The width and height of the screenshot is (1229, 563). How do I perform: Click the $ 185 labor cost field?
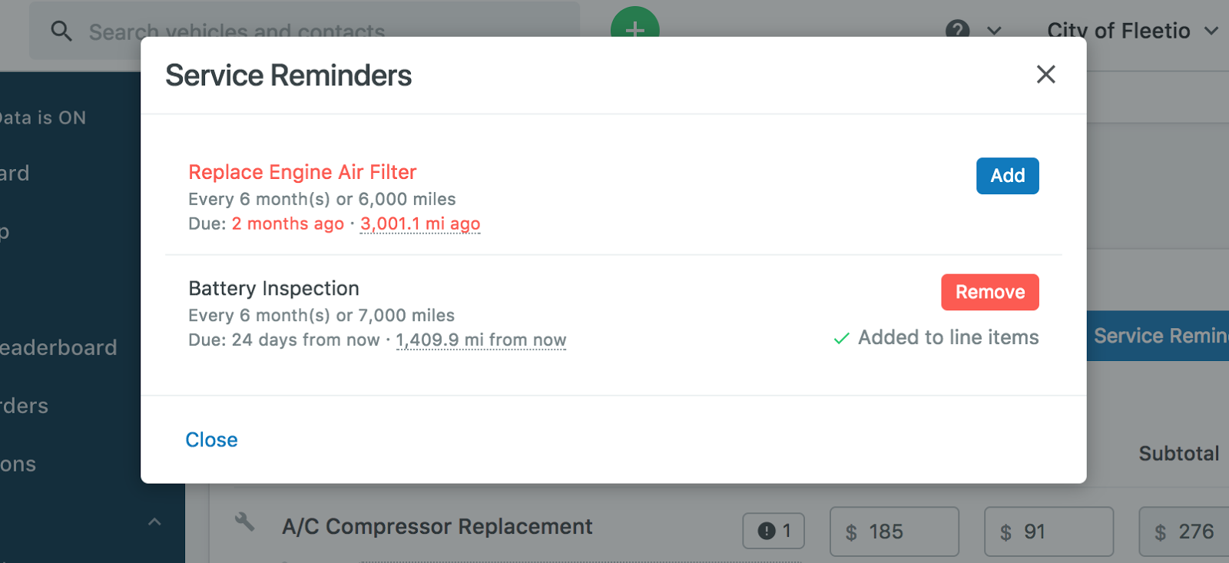coord(894,532)
